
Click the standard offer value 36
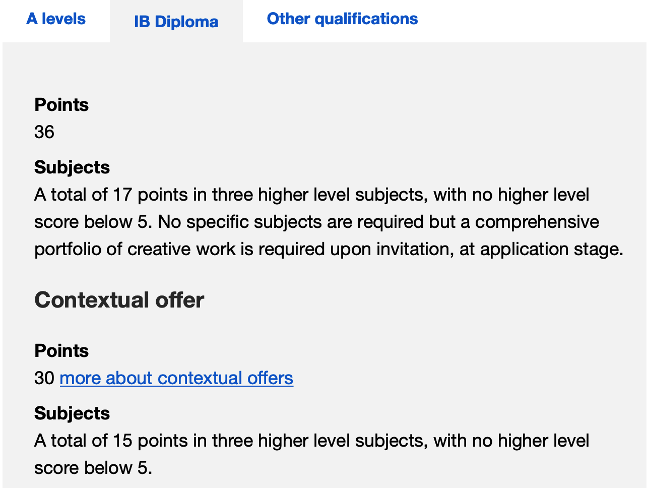[44, 132]
